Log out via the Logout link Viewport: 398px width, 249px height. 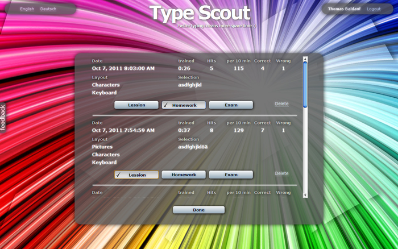point(374,9)
